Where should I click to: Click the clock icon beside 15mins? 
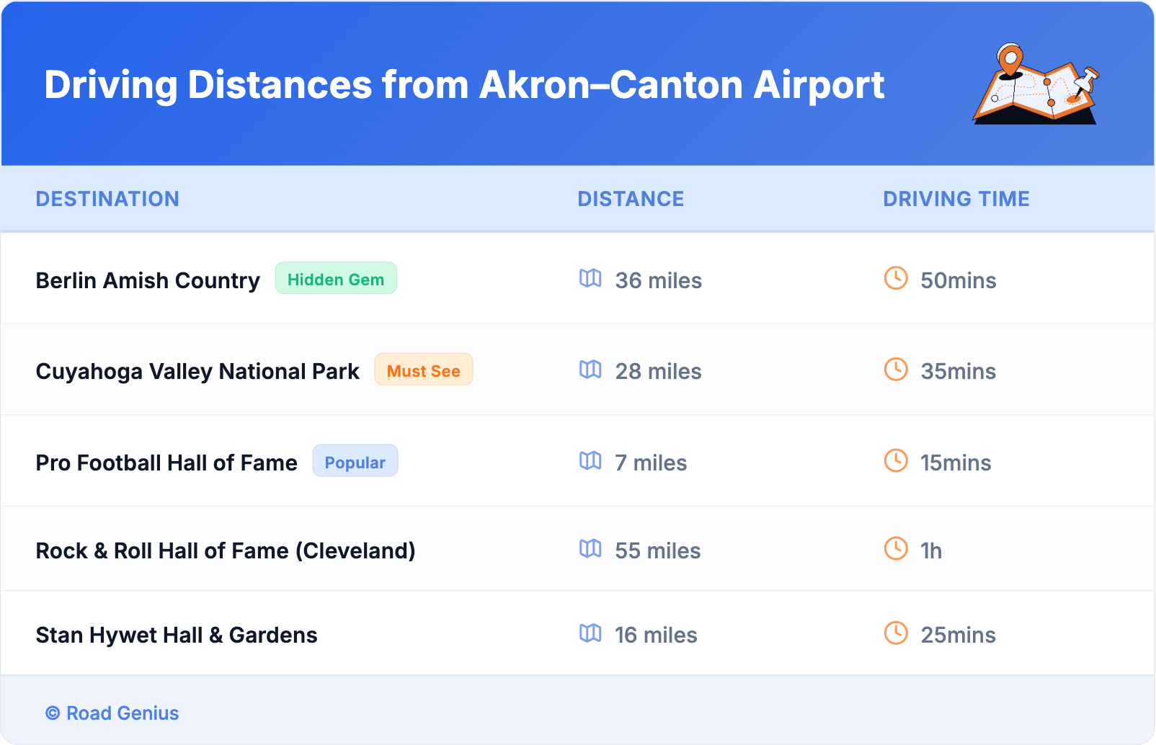(x=896, y=460)
